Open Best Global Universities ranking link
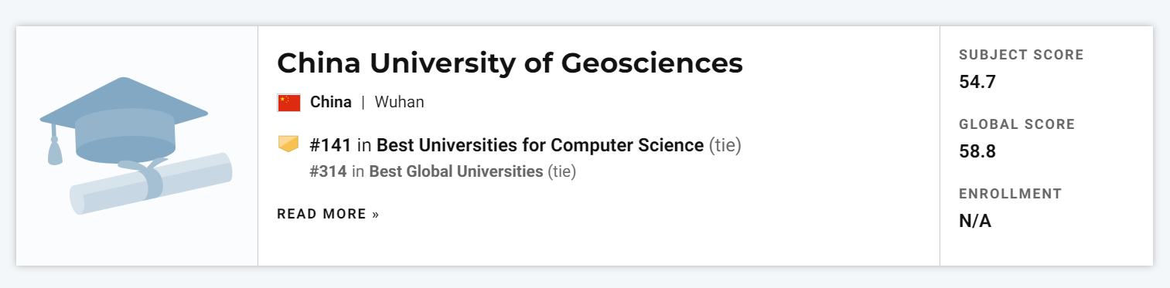This screenshot has width=1170, height=288. (456, 171)
